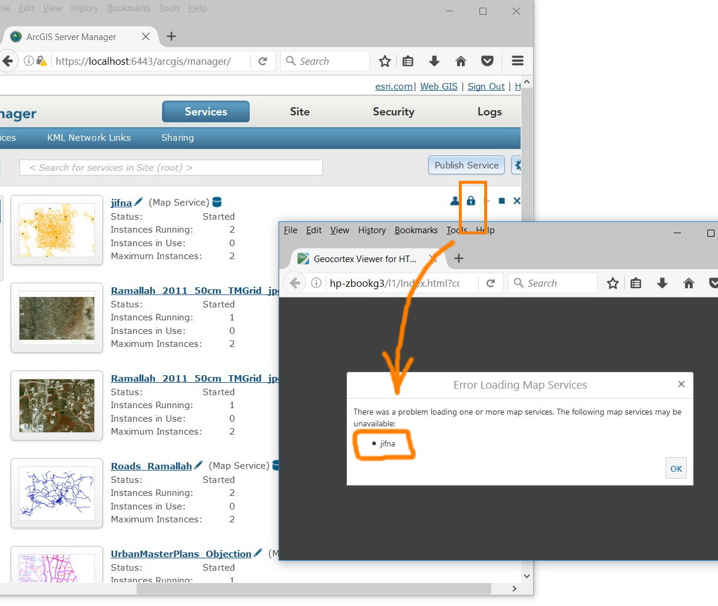Screen dimensions: 718x606
Task: Show site info for hp-zbookg3 address
Action: coord(316,283)
